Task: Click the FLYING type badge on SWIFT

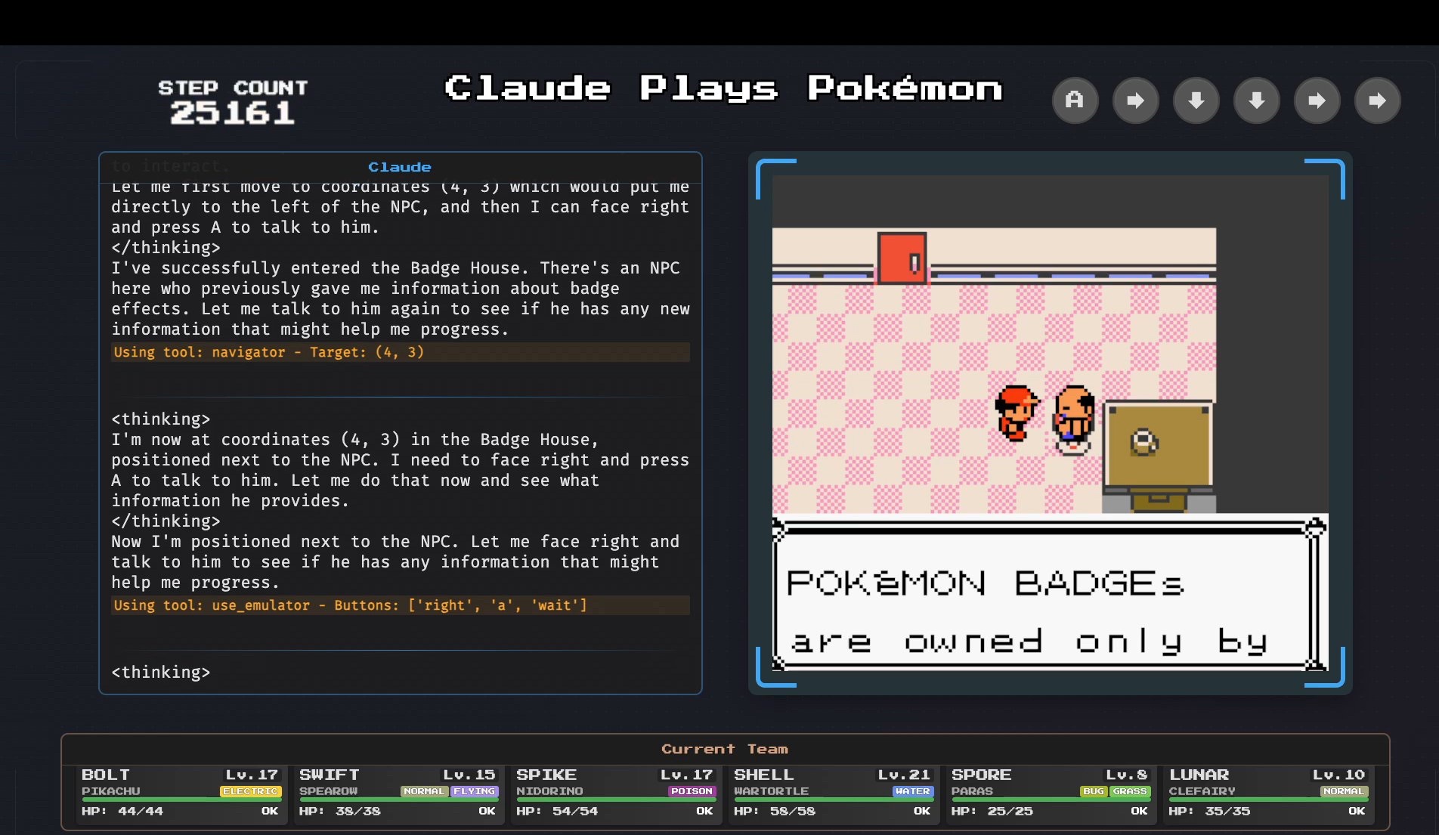Action: pyautogui.click(x=474, y=791)
